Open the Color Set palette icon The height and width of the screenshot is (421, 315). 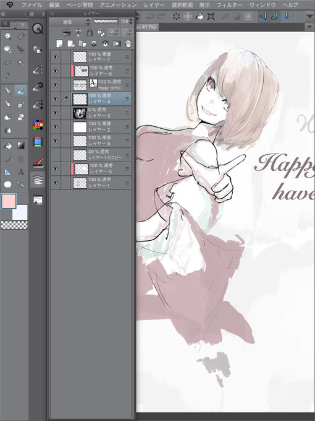[38, 125]
